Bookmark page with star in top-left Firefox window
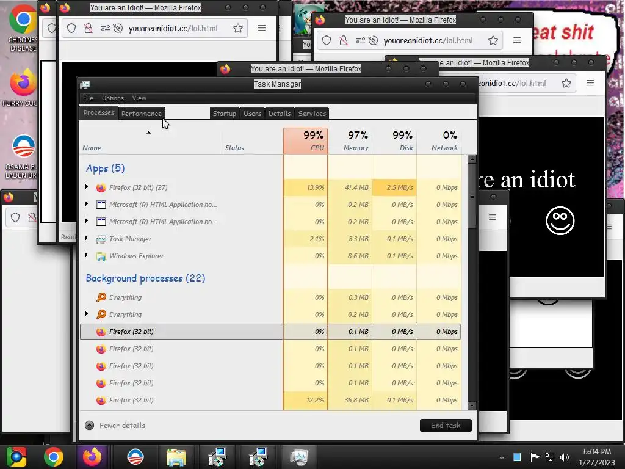Screen dimensions: 625x469 pyautogui.click(x=238, y=28)
